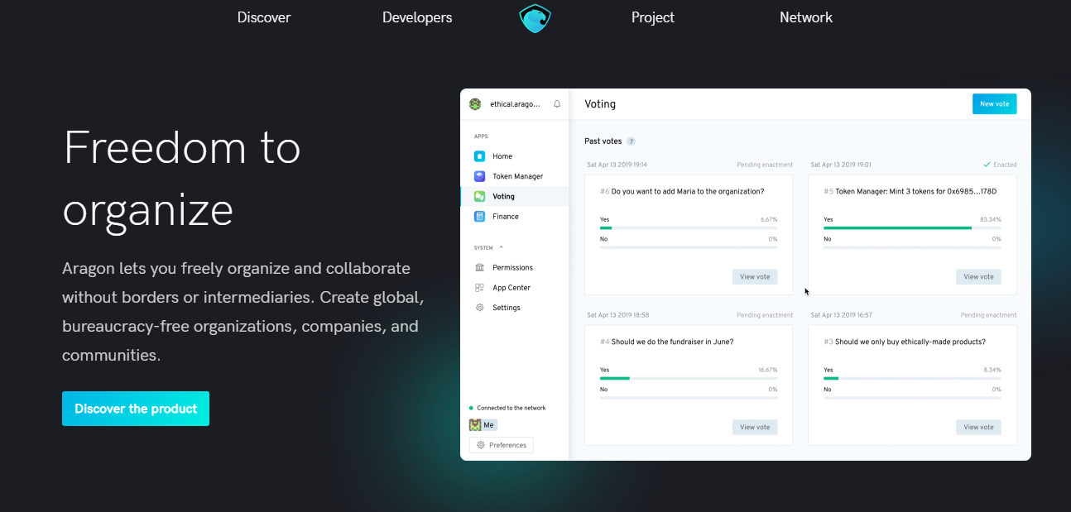Click the Yes progress bar at 6.67%
The image size is (1071, 512).
point(689,227)
